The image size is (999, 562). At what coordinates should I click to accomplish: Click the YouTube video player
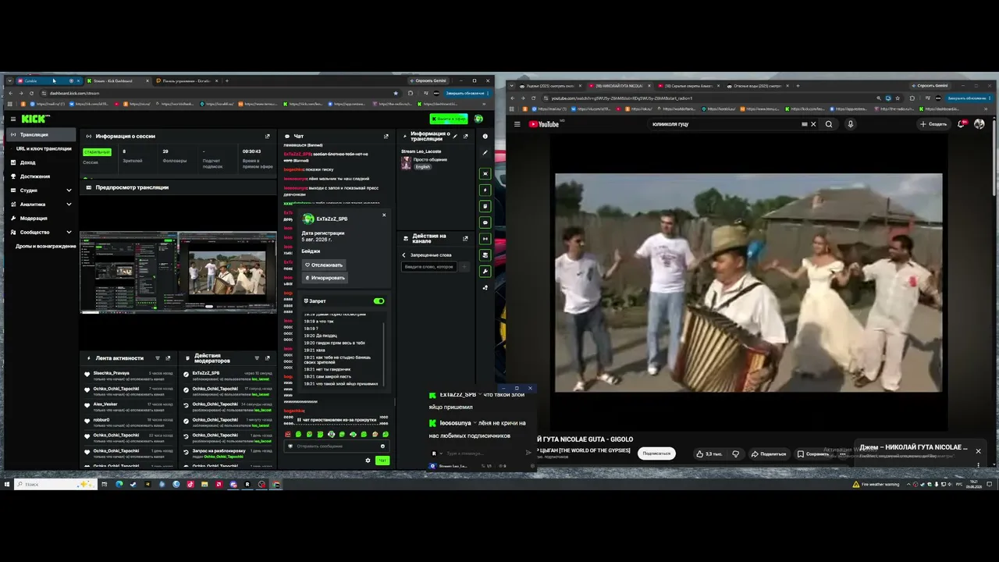[748, 283]
